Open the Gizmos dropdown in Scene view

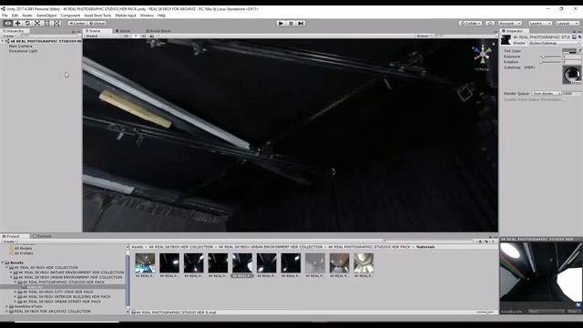[x=423, y=36]
